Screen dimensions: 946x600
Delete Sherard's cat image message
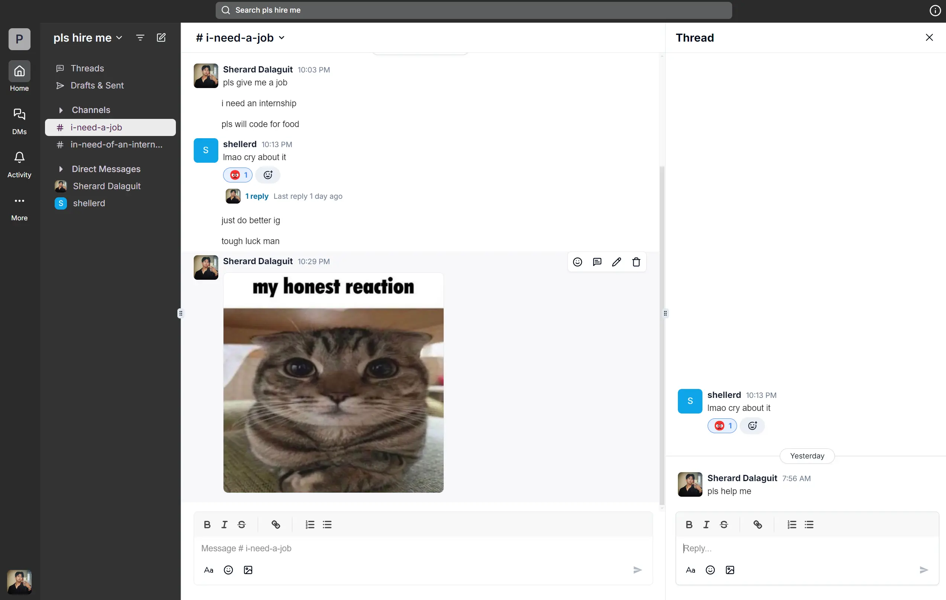click(x=636, y=262)
